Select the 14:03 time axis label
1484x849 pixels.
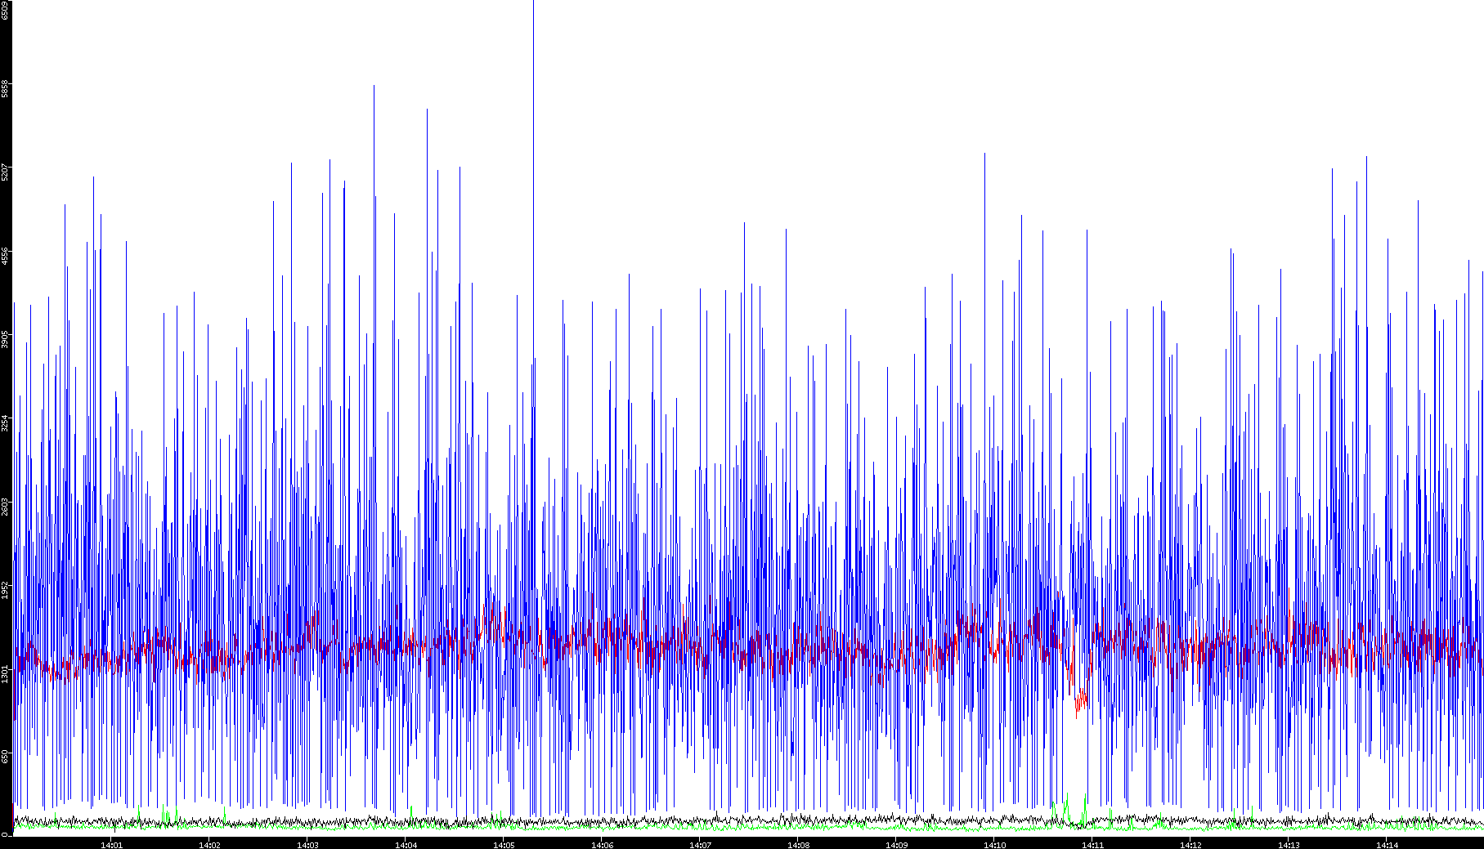click(x=307, y=844)
